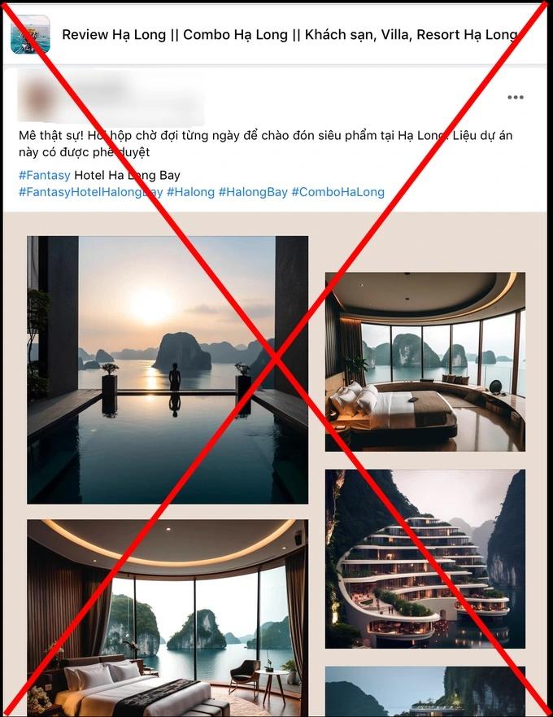This screenshot has width=553, height=717.
Task: Open the blurred poster name
Action: tap(133, 97)
